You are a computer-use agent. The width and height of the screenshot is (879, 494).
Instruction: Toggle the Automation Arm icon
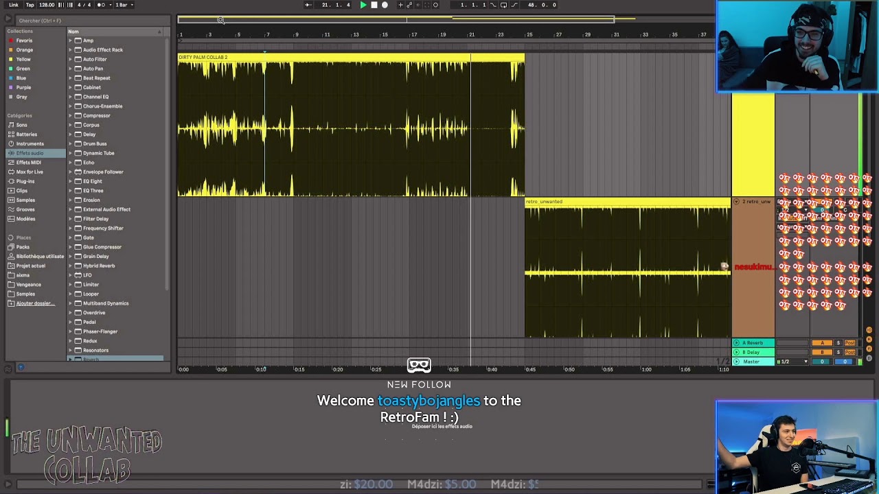(409, 5)
